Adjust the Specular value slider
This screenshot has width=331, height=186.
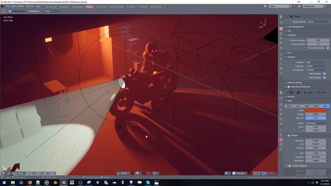tap(316, 118)
